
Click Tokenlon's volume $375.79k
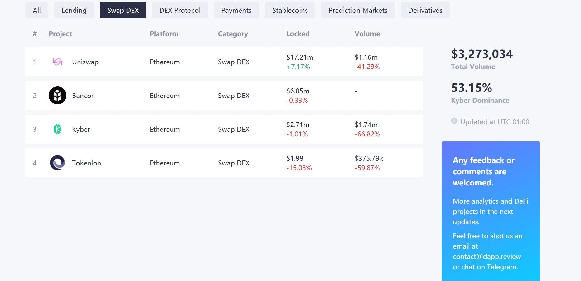point(369,158)
